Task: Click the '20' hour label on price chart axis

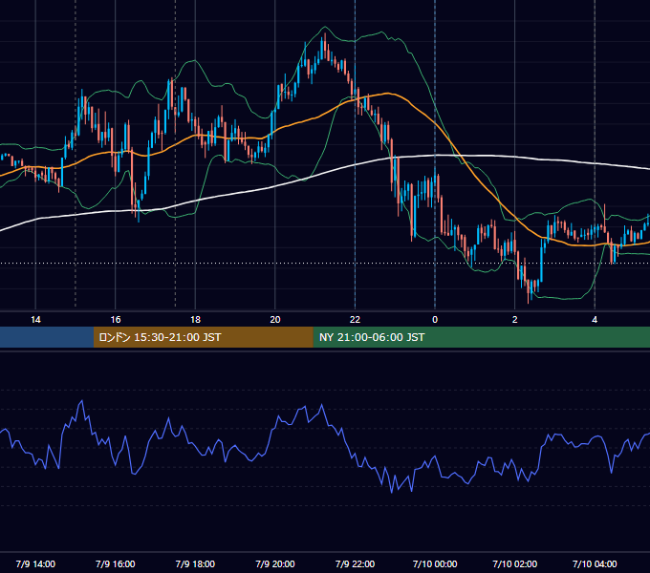Action: pos(275,320)
